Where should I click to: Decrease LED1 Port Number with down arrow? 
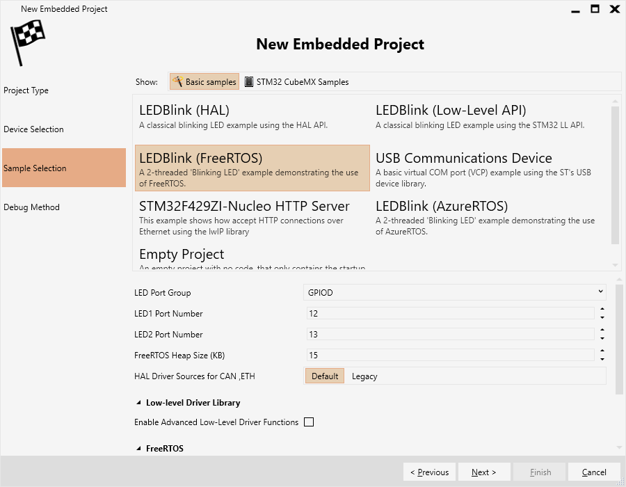point(602,318)
